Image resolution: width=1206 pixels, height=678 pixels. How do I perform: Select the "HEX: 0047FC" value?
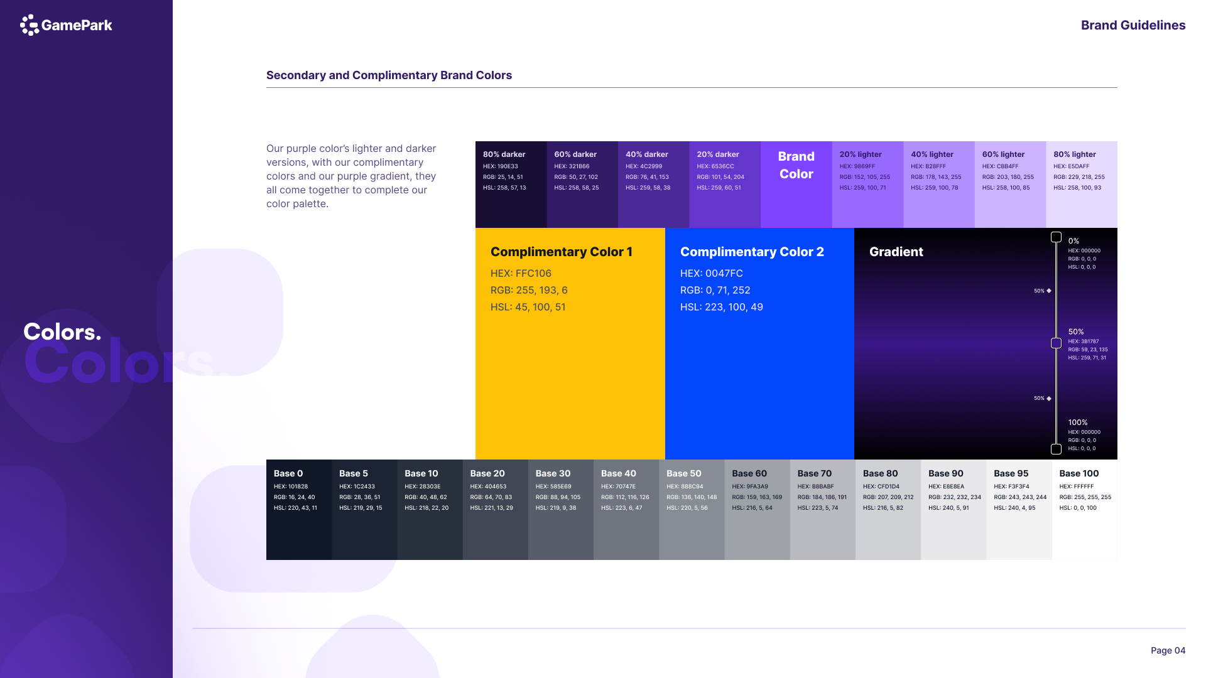pos(712,273)
